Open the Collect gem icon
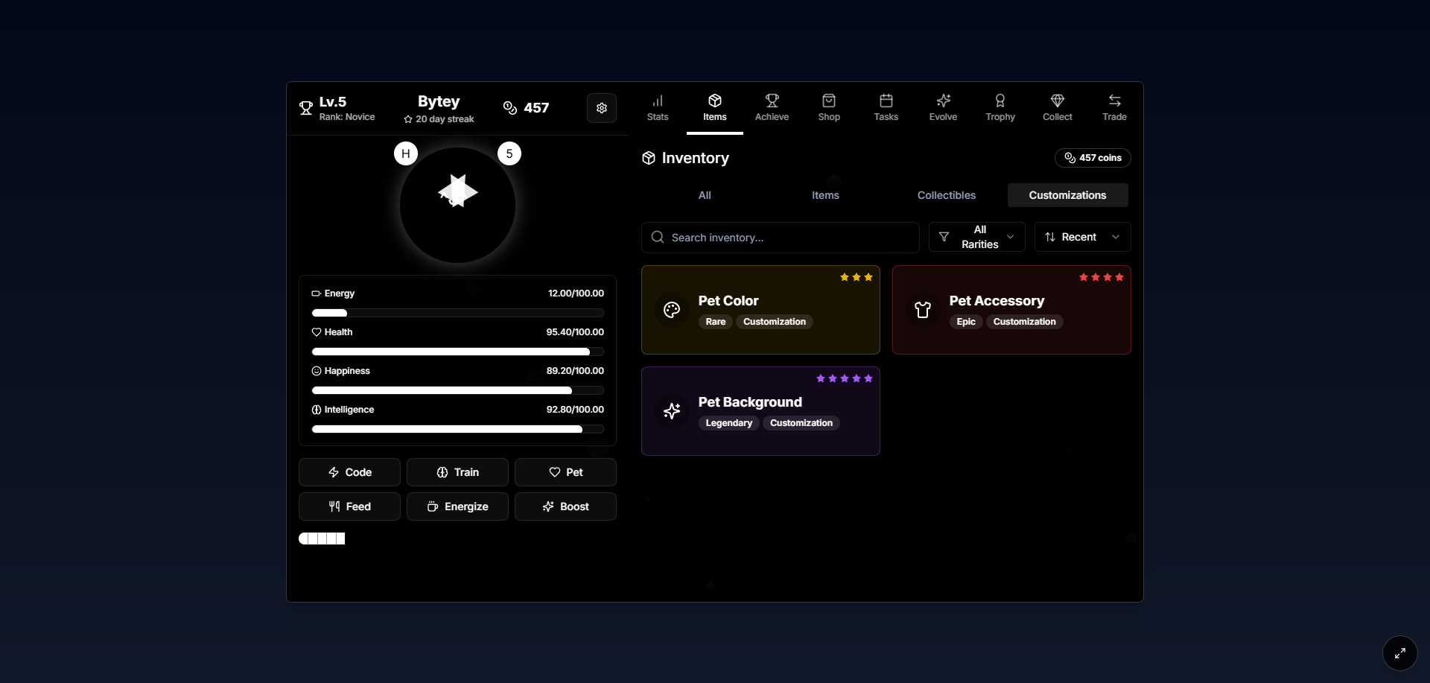1430x683 pixels. [1058, 107]
